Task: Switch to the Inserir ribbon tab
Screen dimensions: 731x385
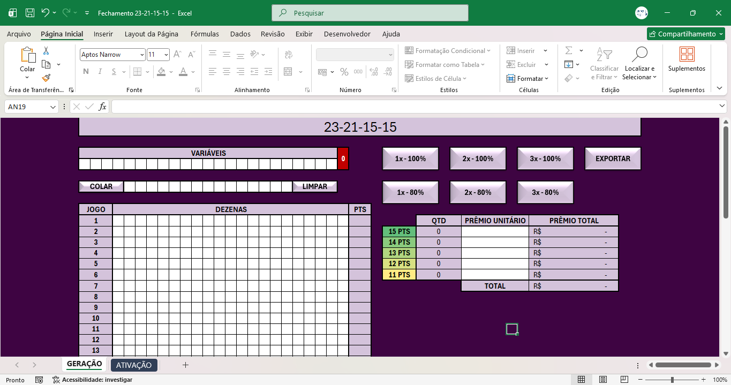Action: 103,34
